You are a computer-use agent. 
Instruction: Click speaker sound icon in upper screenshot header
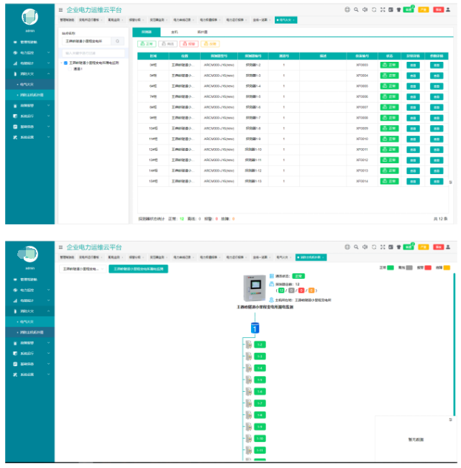365,9
